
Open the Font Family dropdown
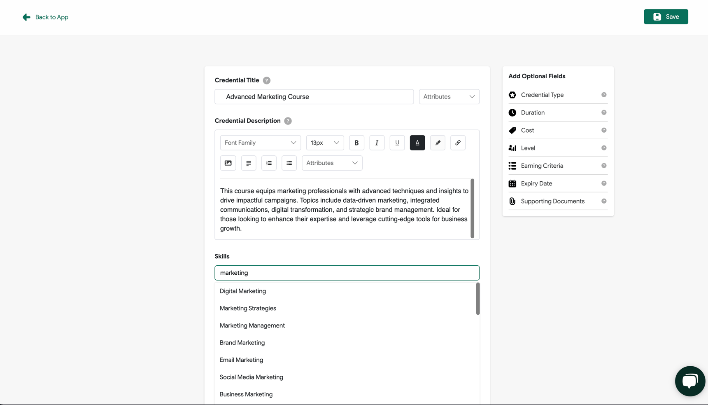(x=260, y=143)
